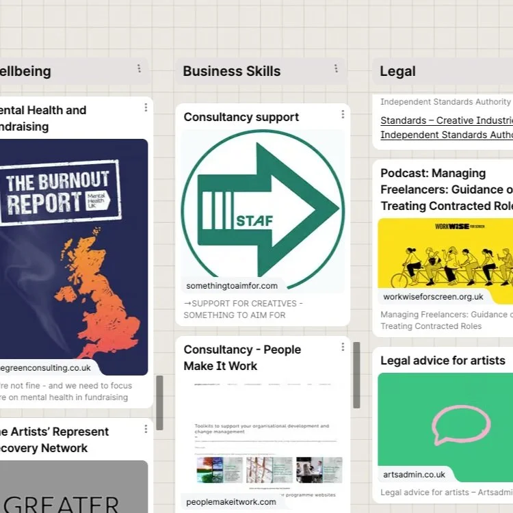The height and width of the screenshot is (513, 513).
Task: Click the Wellbeing column header
Action: pos(75,71)
